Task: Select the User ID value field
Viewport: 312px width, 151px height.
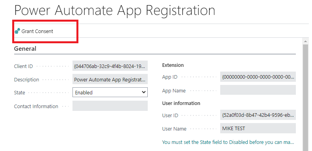Action: click(x=258, y=115)
